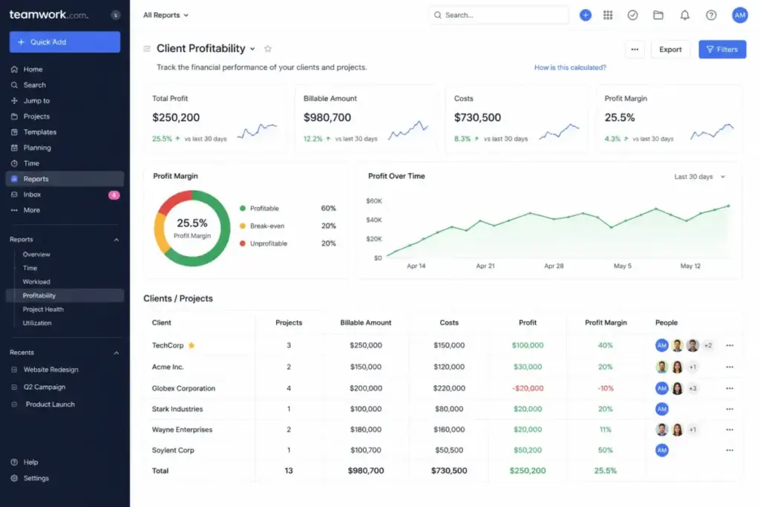
Task: Click the report list icon beside Client Profitability
Action: (x=147, y=48)
